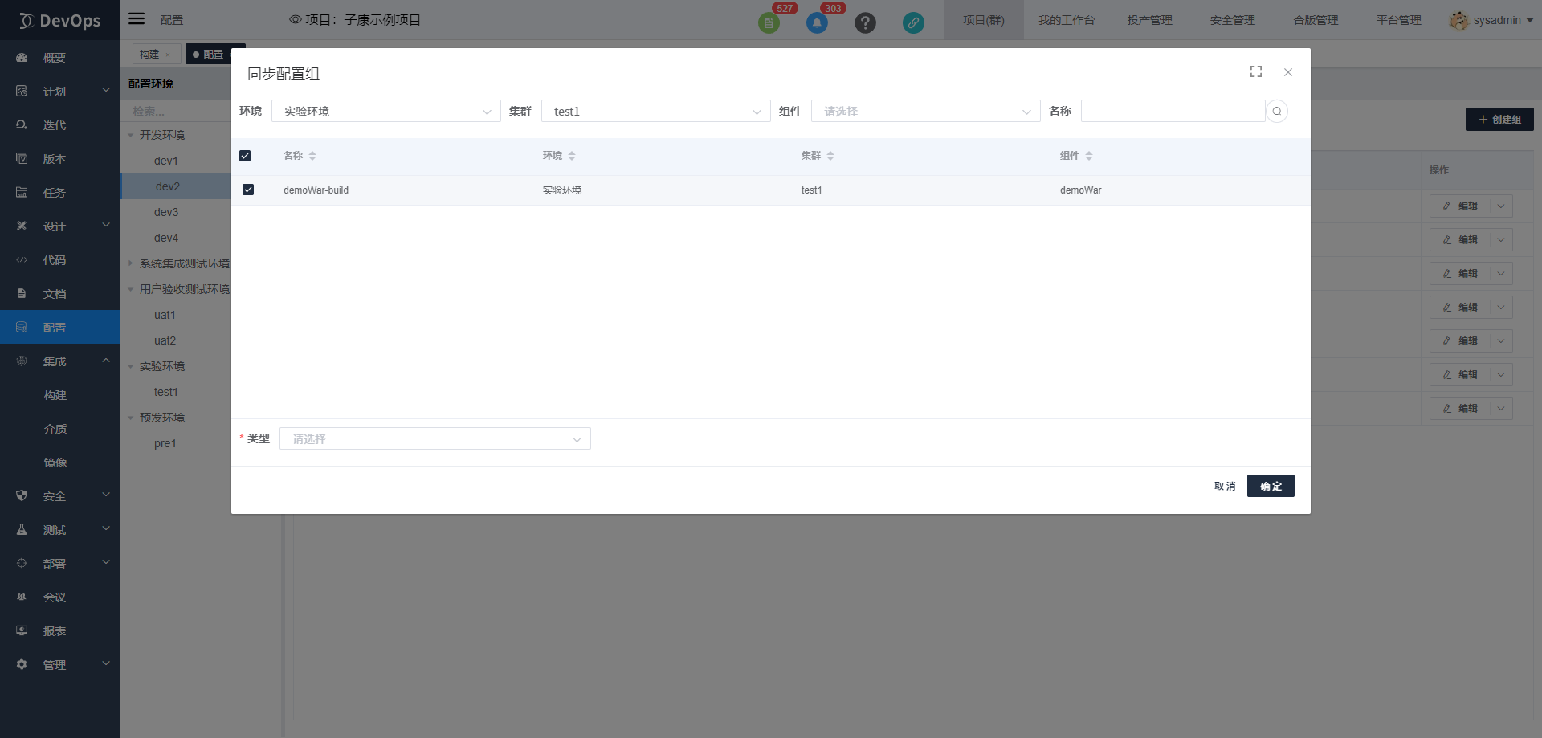Open 代码 in the sidebar

tap(60, 260)
